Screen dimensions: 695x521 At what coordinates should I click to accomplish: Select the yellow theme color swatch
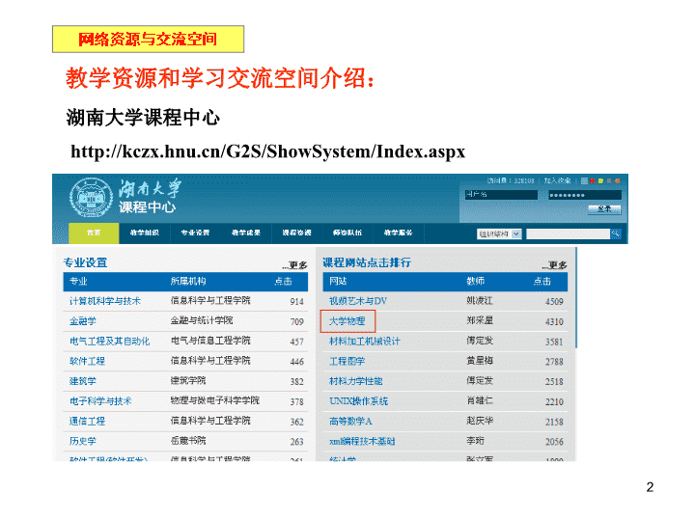click(x=600, y=180)
